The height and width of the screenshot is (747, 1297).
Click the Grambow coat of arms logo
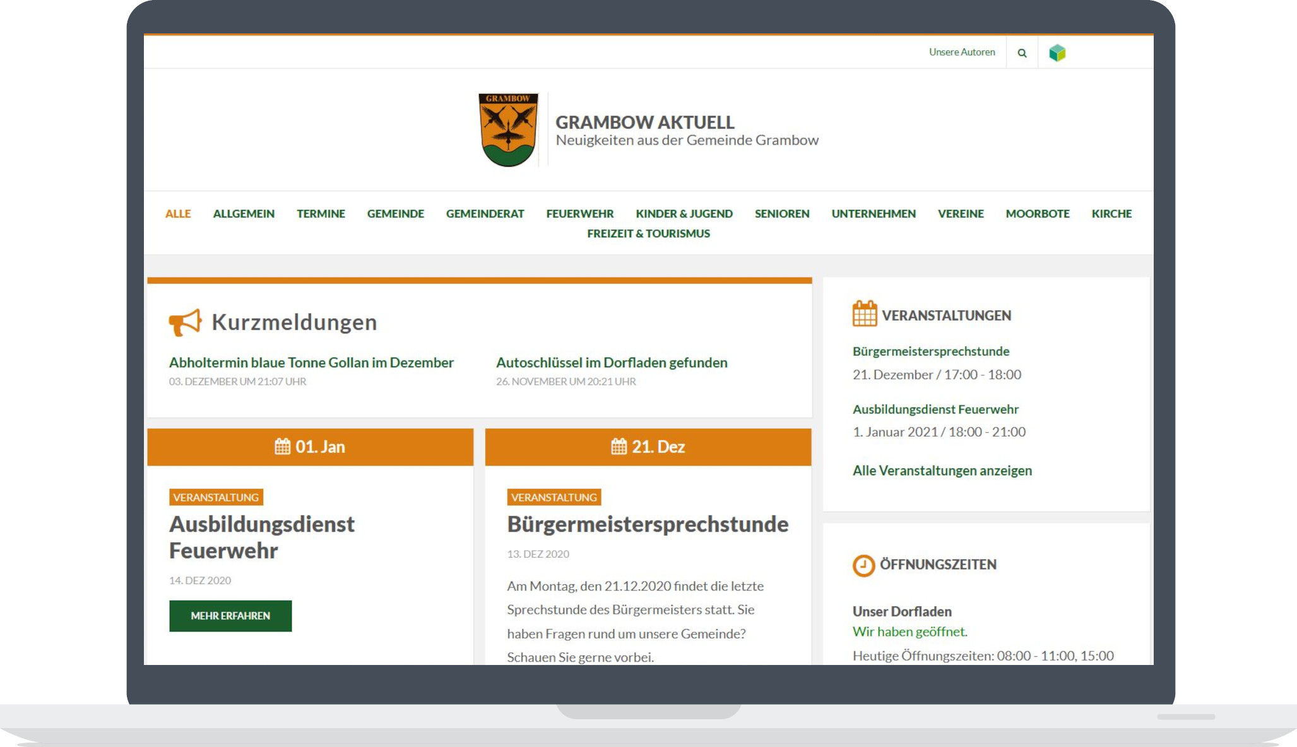tap(508, 130)
